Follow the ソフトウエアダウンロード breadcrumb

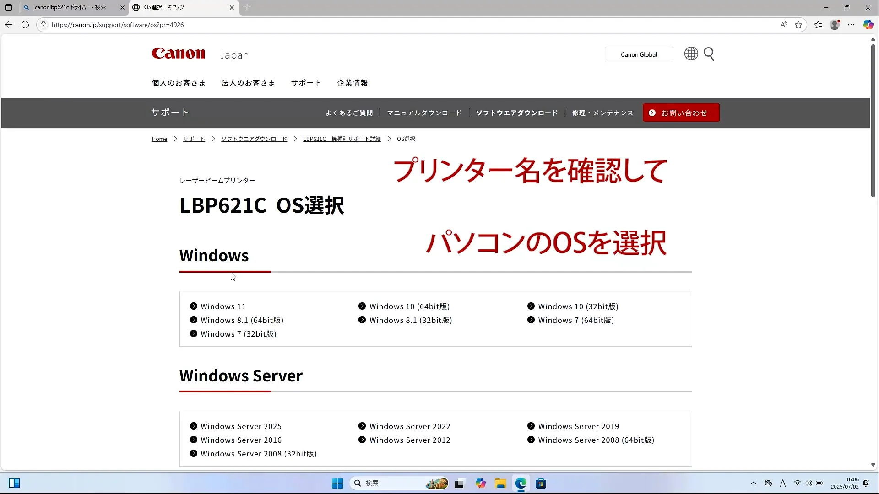tap(254, 139)
